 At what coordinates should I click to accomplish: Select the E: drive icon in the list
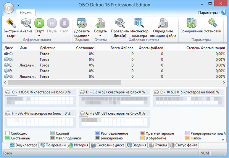click(x=6, y=65)
